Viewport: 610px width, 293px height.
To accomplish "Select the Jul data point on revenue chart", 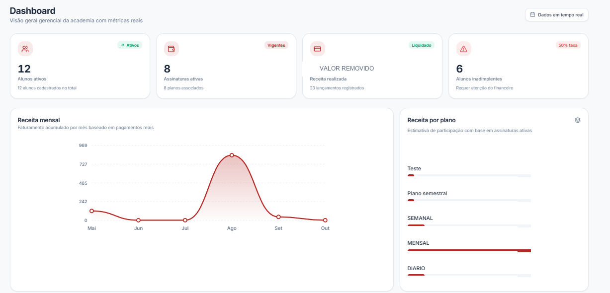I will click(185, 220).
